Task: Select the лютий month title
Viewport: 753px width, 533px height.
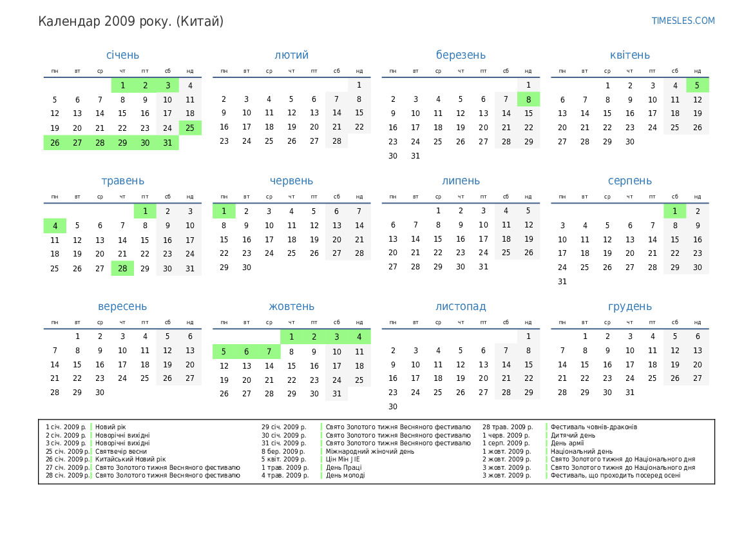Action: coord(291,55)
